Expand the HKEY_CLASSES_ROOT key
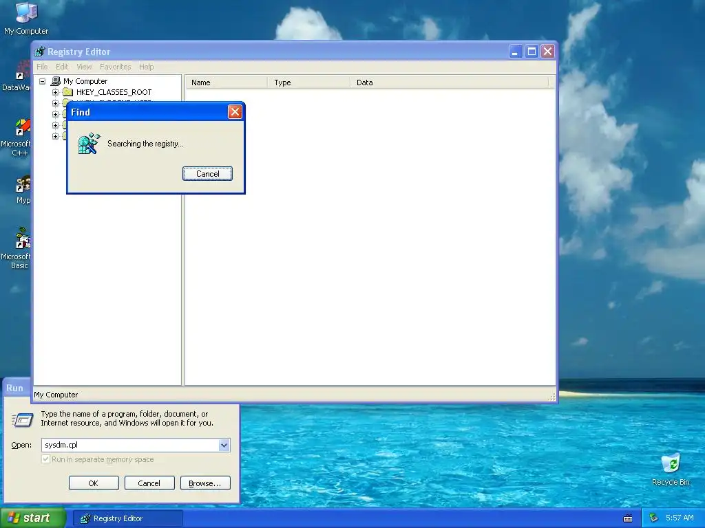Image resolution: width=705 pixels, height=528 pixels. pyautogui.click(x=55, y=93)
